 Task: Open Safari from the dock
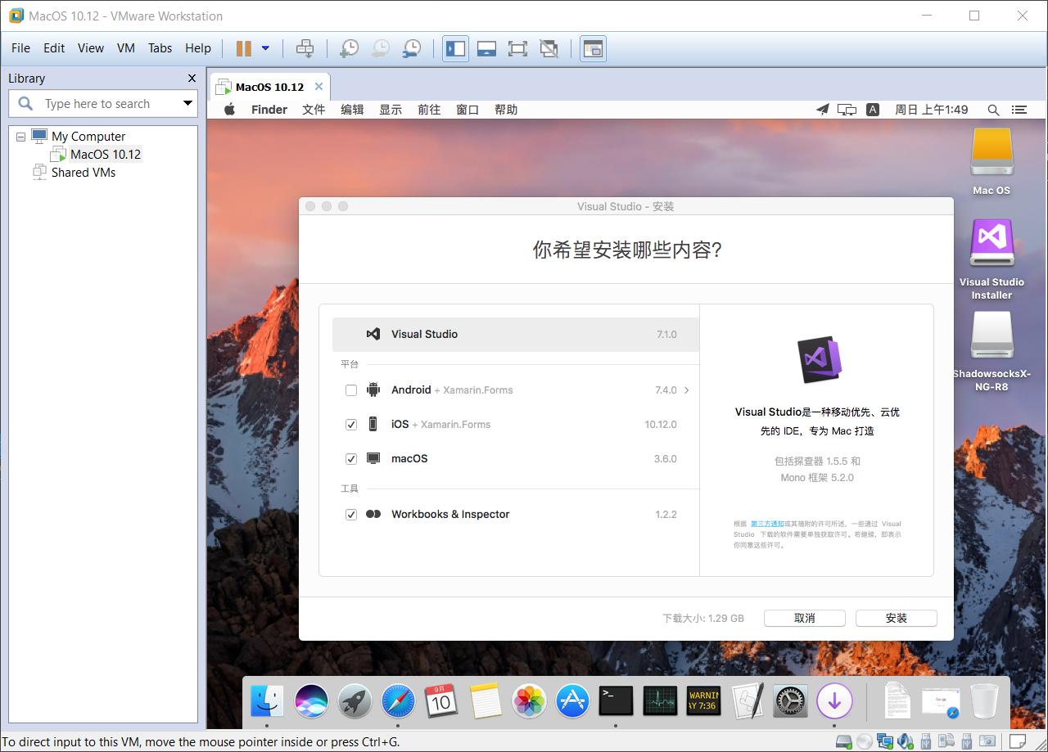click(x=398, y=701)
